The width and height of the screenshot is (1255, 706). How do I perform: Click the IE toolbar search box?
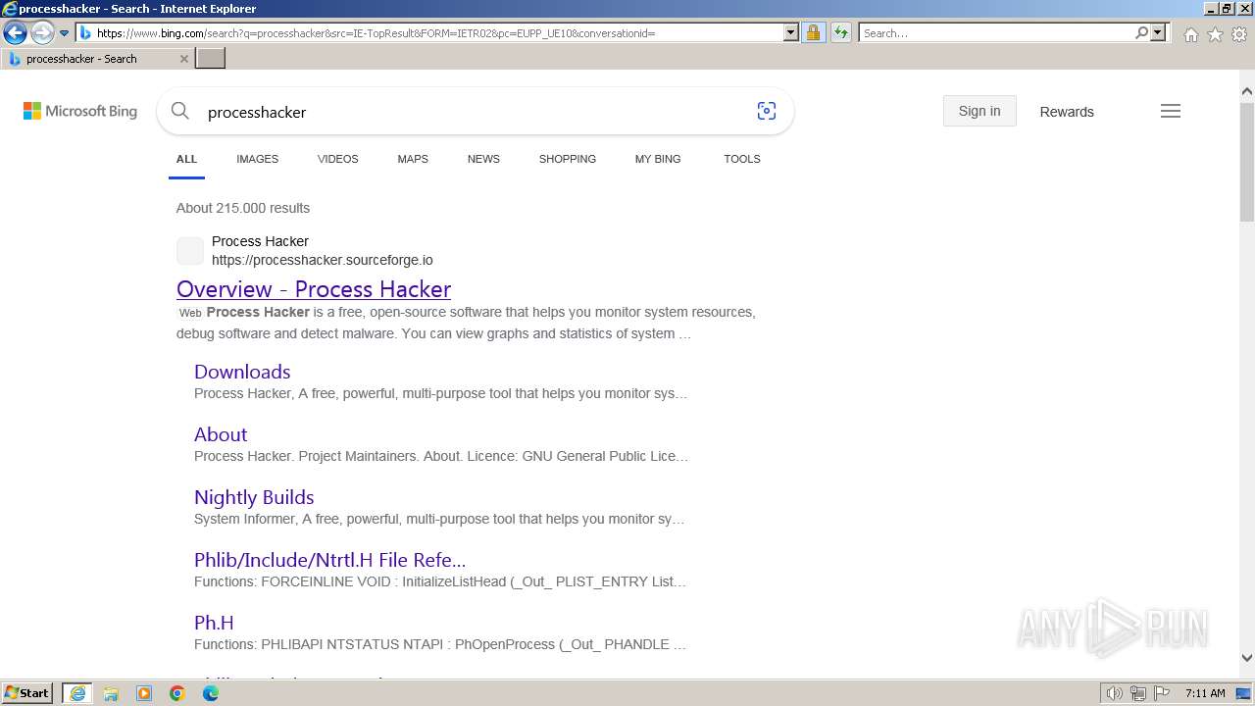click(996, 33)
